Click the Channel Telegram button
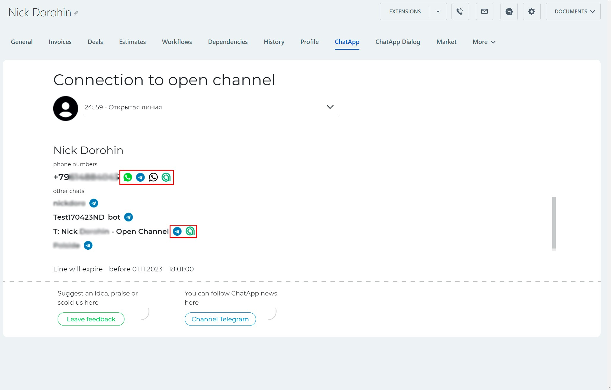The height and width of the screenshot is (390, 611). pos(220,319)
